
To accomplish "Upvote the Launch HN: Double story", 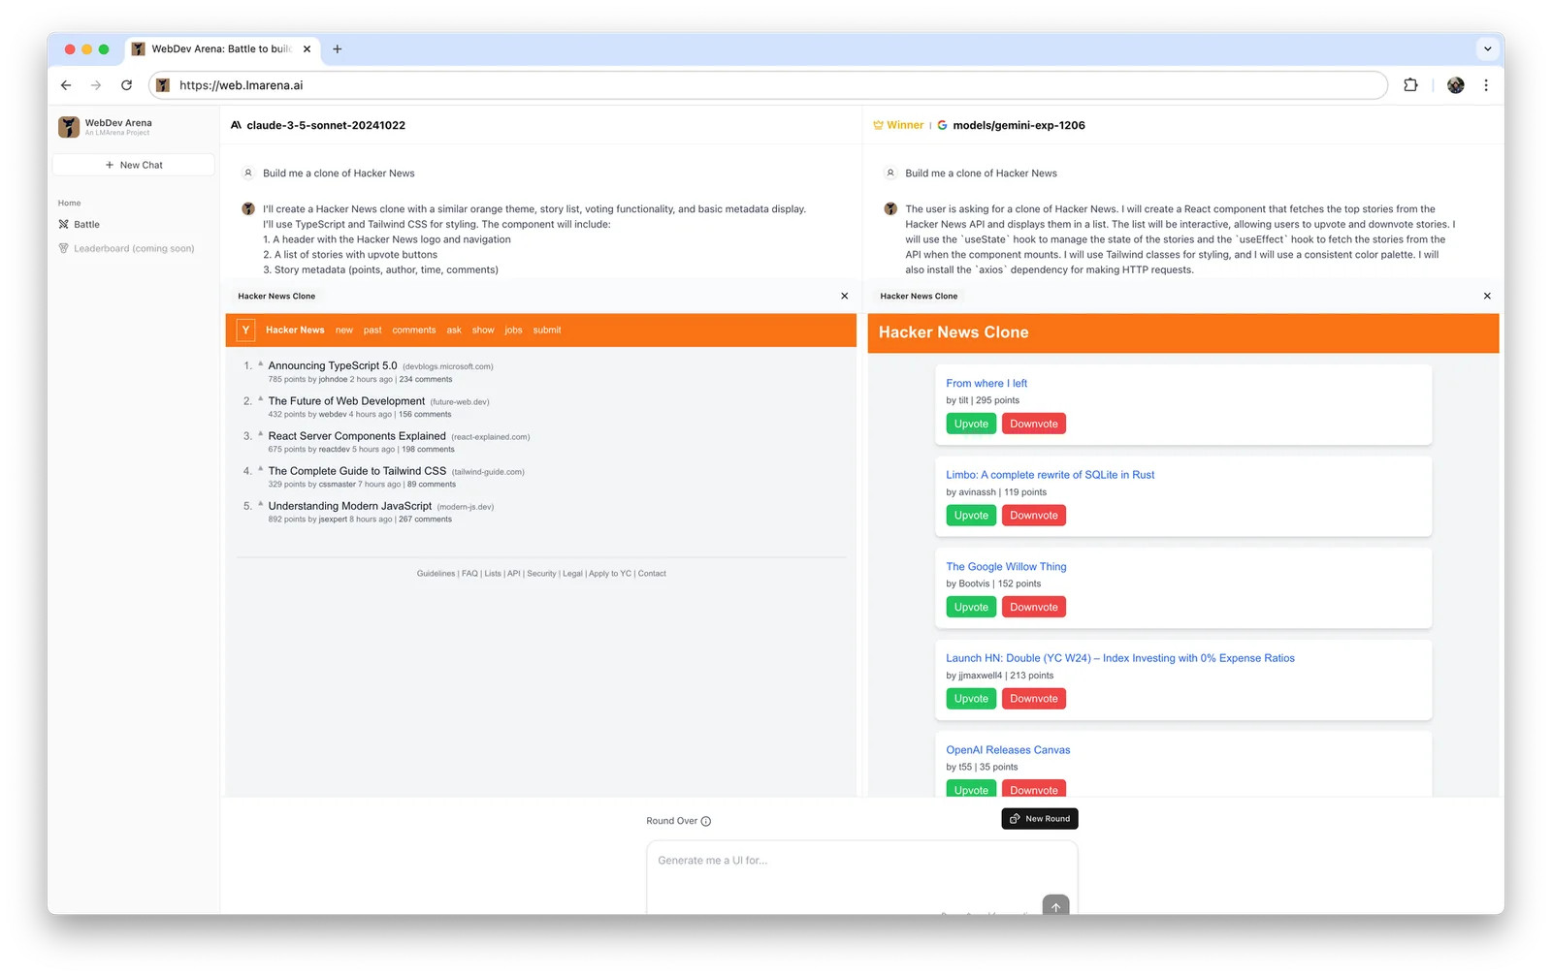I will 971,698.
